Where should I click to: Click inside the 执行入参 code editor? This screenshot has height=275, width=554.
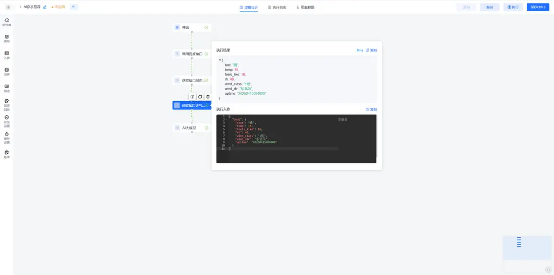coord(296,139)
